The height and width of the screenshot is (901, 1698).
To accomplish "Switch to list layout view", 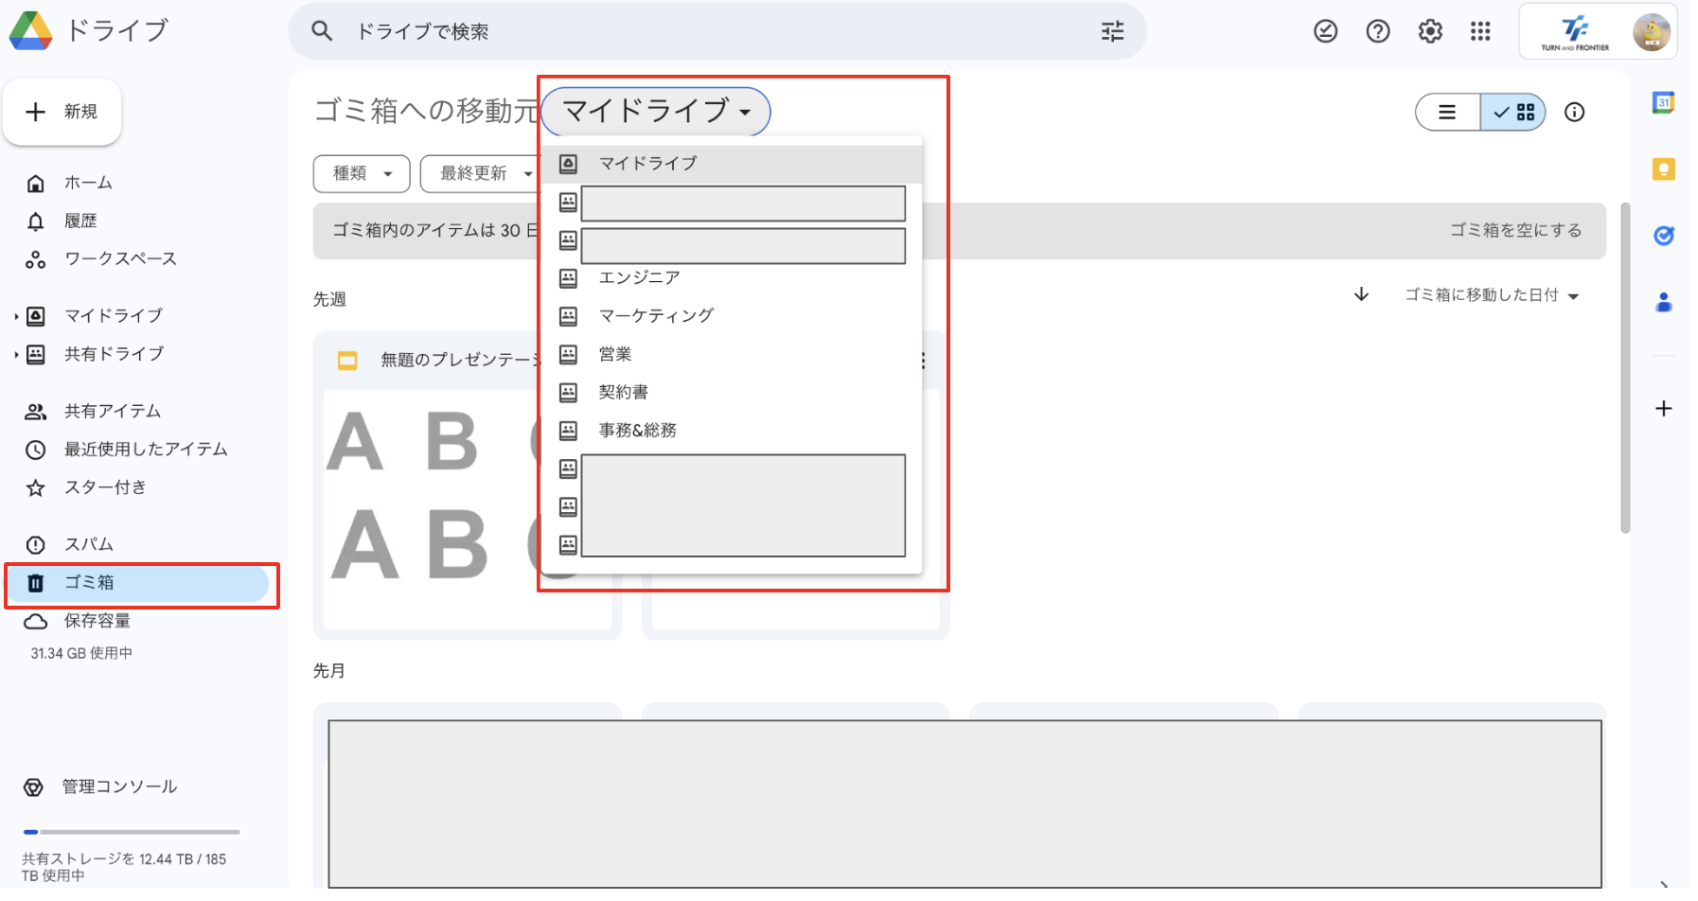I will 1447,113.
